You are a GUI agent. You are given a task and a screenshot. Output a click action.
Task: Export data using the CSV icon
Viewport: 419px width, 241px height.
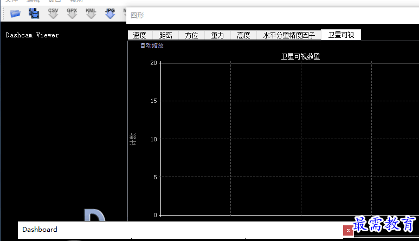point(53,13)
